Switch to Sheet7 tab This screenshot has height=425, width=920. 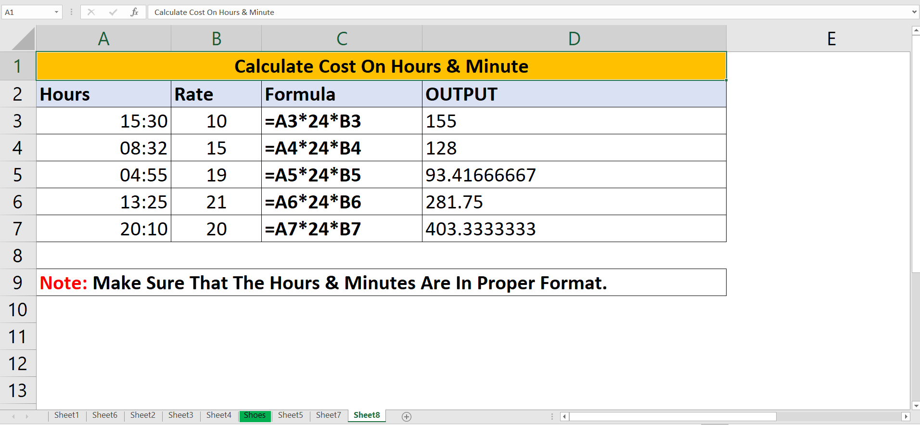tap(329, 415)
